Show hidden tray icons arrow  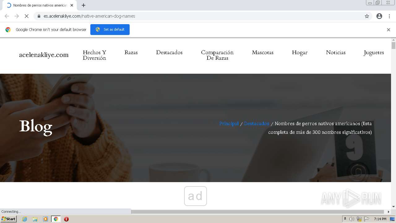(x=345, y=219)
